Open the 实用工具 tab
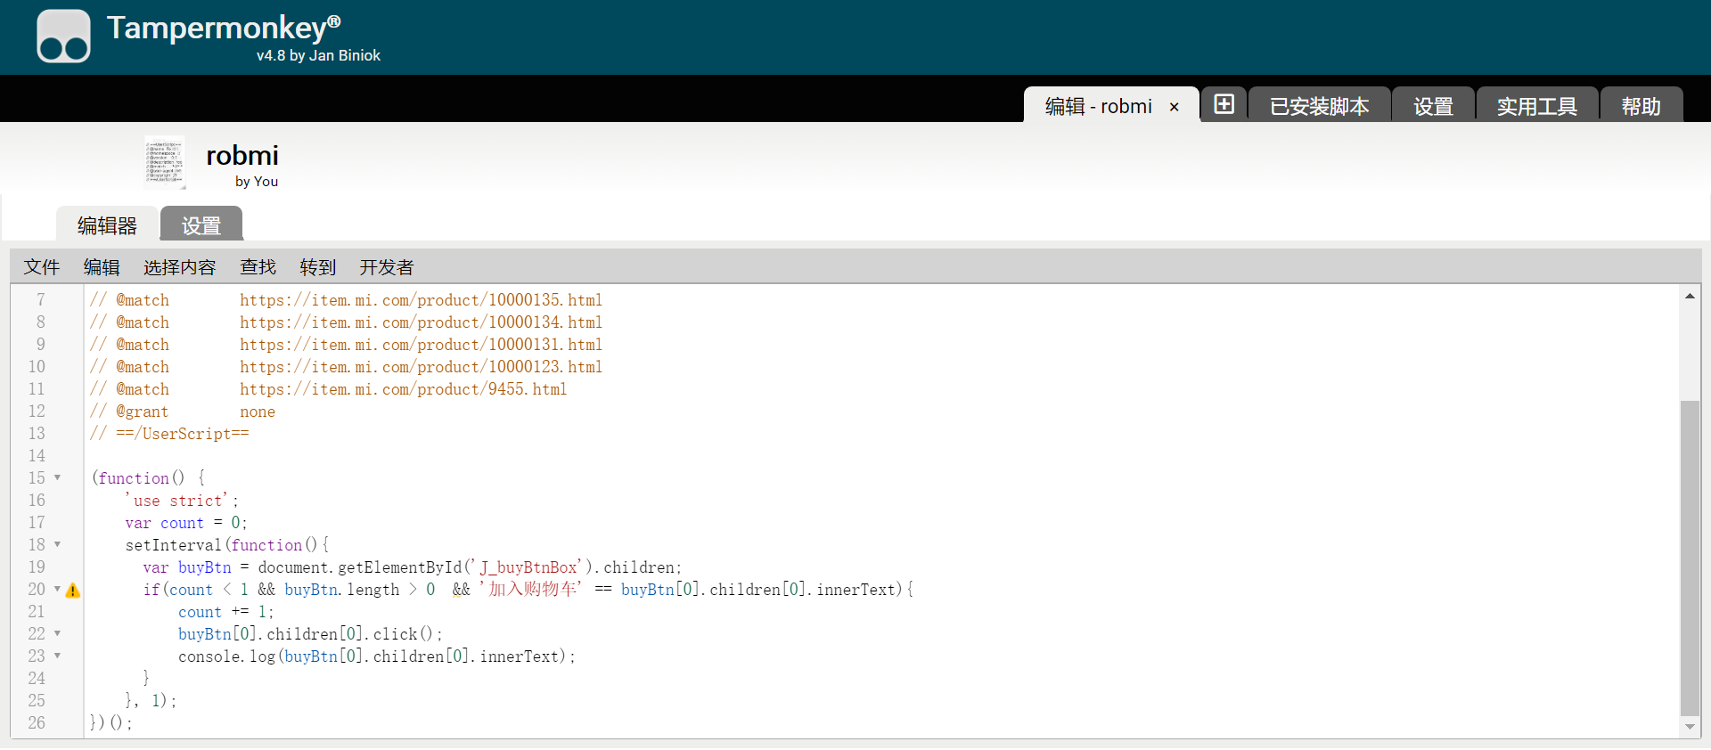This screenshot has height=750, width=1711. [x=1537, y=105]
